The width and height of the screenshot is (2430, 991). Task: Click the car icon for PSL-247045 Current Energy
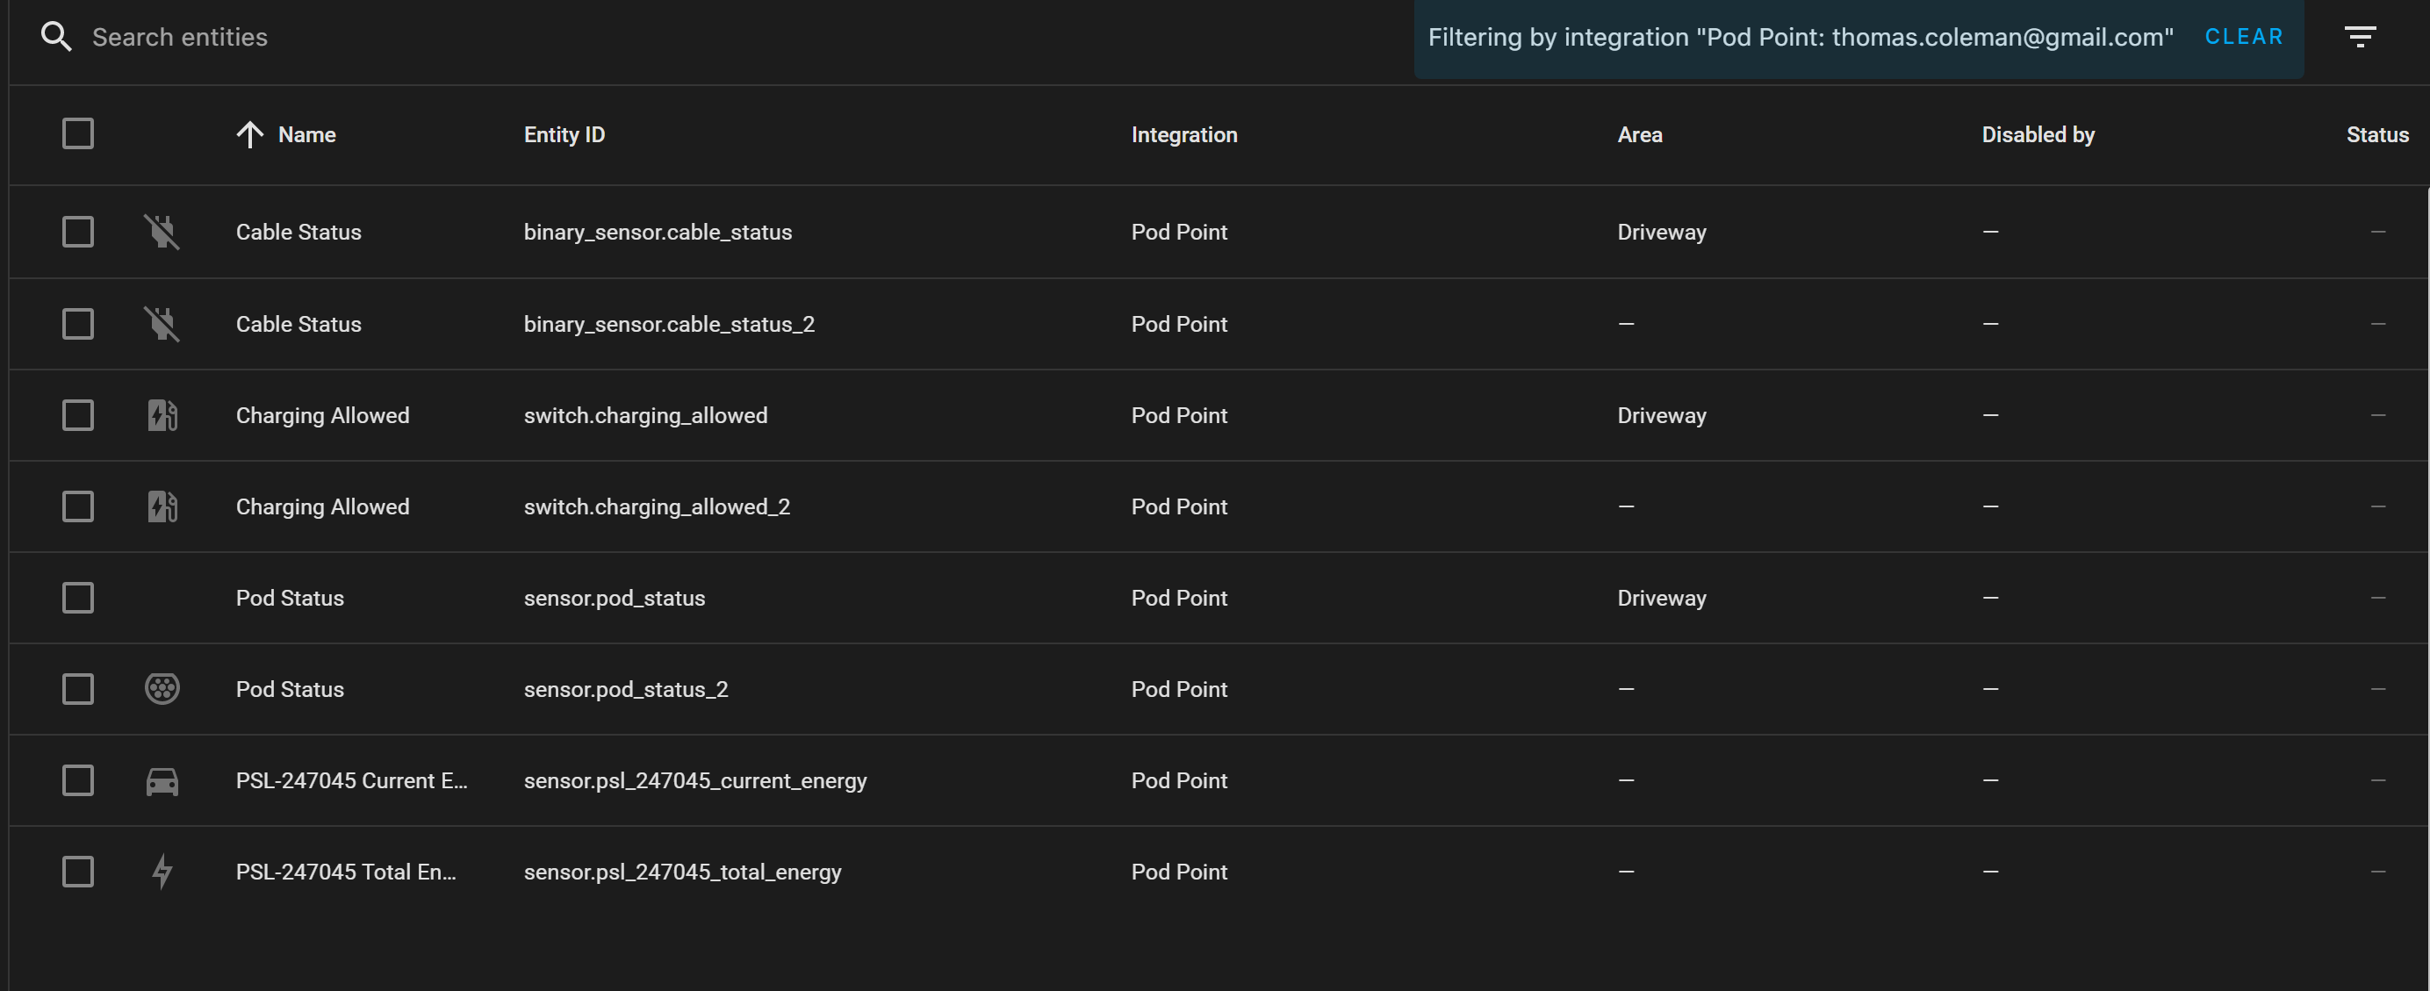(162, 780)
